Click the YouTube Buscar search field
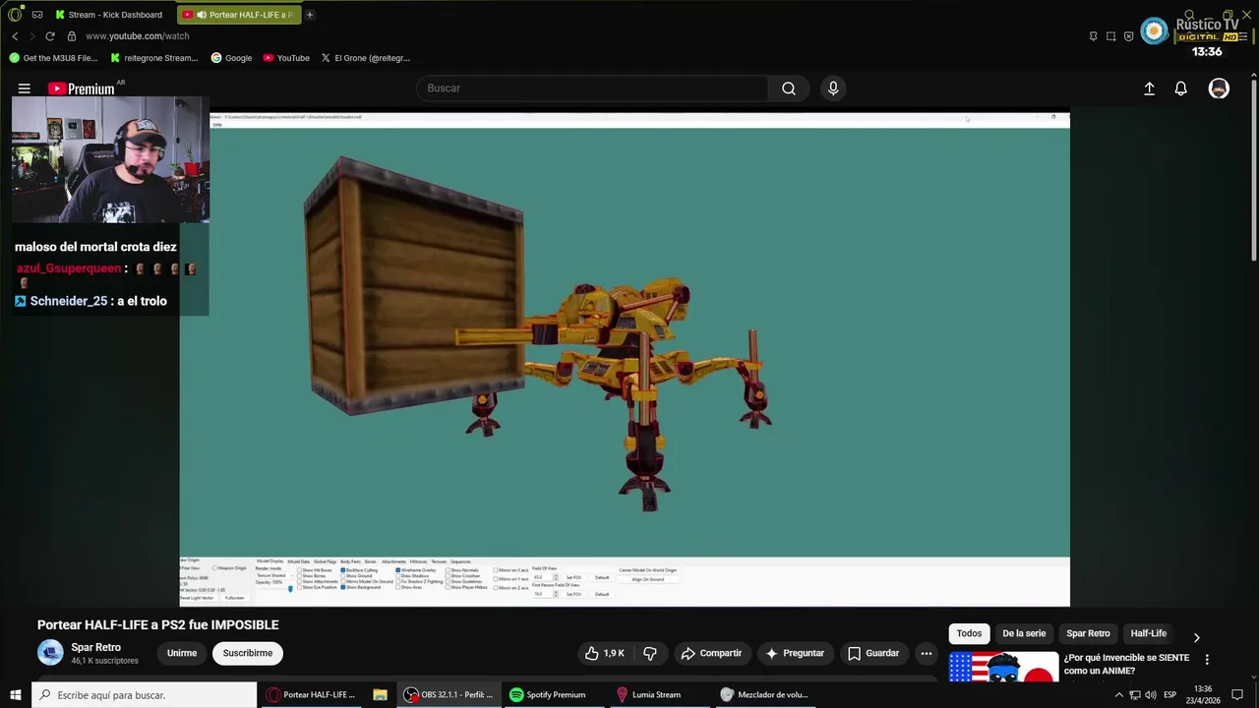Image resolution: width=1259 pixels, height=708 pixels. tap(592, 88)
